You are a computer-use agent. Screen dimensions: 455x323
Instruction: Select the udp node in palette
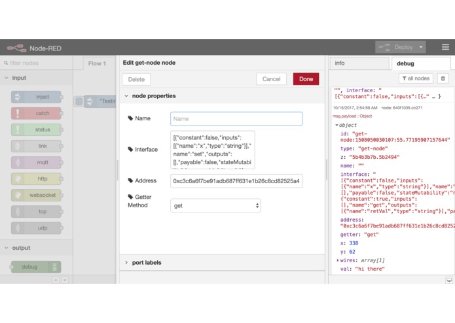pyautogui.click(x=36, y=228)
